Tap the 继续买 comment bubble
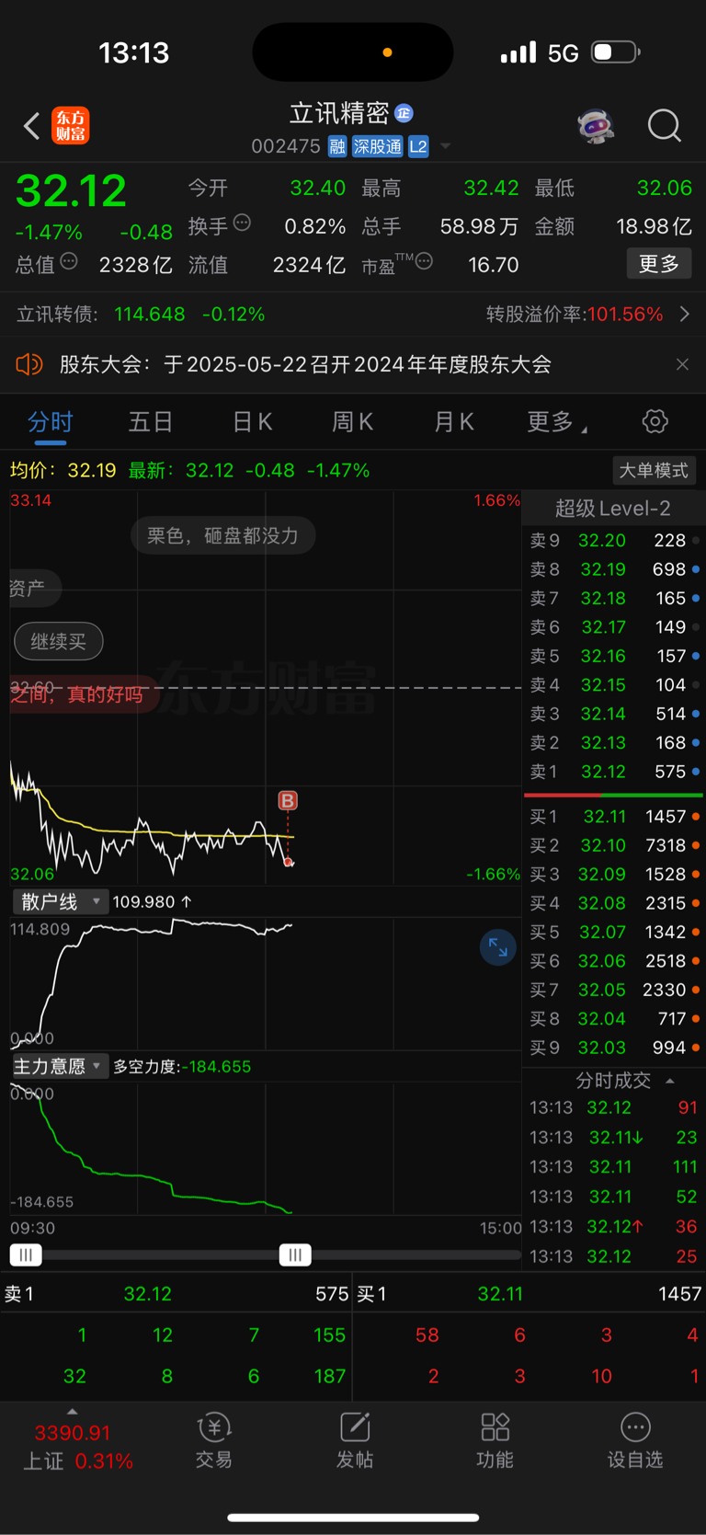Screen dimensions: 706x1535 click(59, 641)
